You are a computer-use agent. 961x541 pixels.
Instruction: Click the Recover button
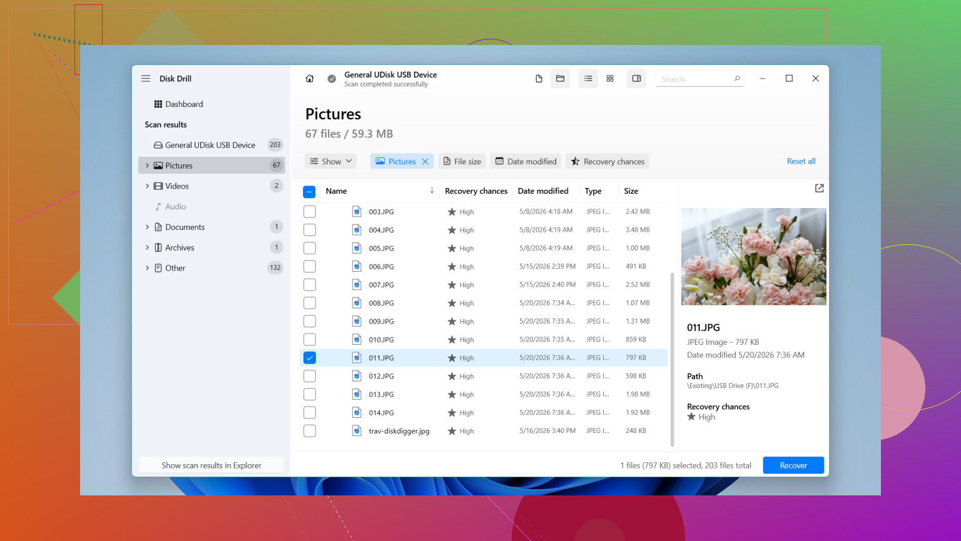(793, 465)
